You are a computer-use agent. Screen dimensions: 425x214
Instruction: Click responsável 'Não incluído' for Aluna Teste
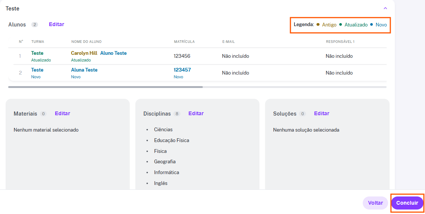click(339, 73)
